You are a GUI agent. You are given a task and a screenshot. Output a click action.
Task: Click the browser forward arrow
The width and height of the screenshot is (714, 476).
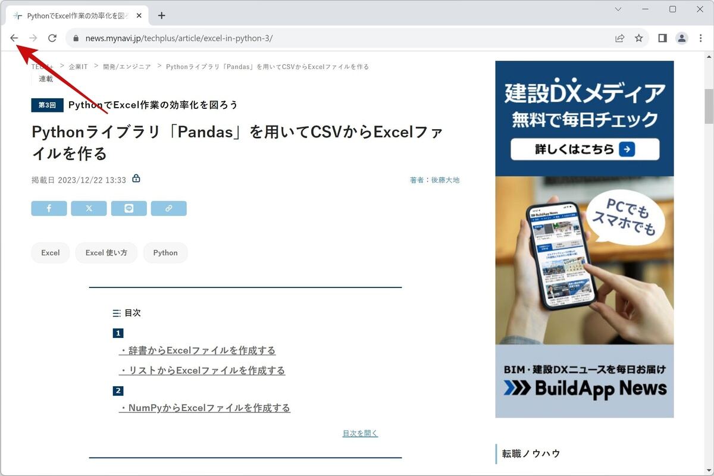tap(33, 38)
